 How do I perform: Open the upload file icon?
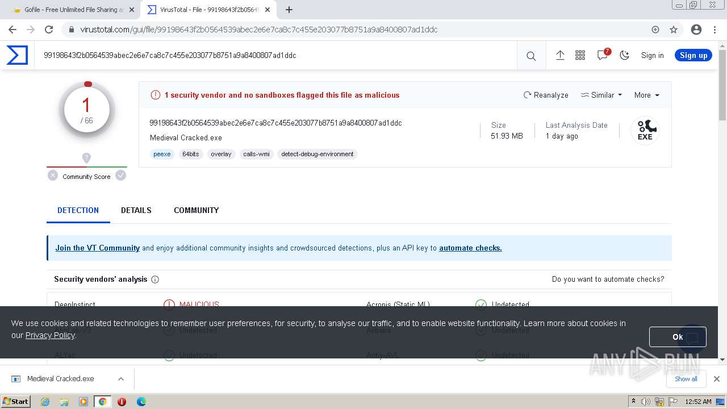click(560, 55)
